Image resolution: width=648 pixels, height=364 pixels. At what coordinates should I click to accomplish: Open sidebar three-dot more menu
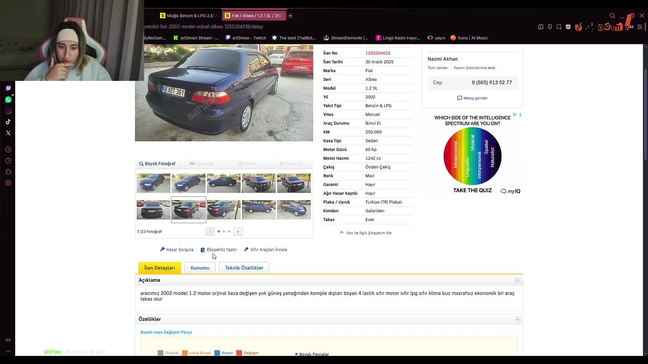tap(8, 351)
